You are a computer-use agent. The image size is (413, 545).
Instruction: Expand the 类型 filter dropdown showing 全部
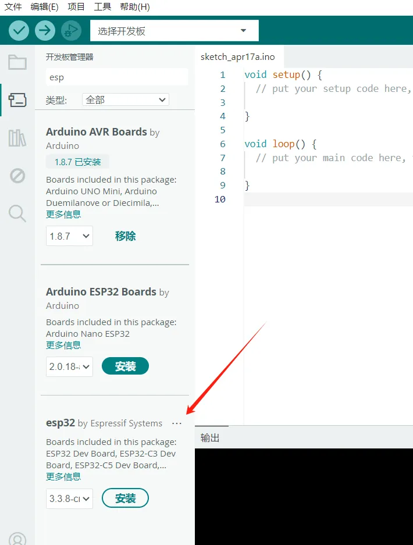[125, 100]
